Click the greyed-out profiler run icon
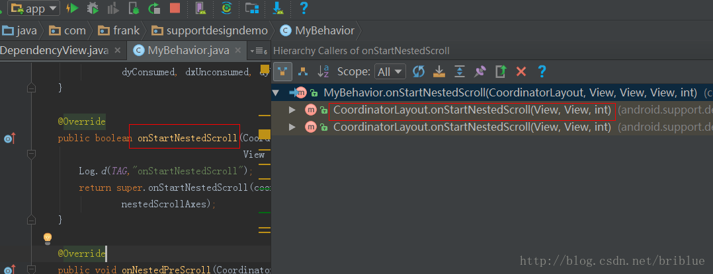713x274 pixels. [x=113, y=8]
